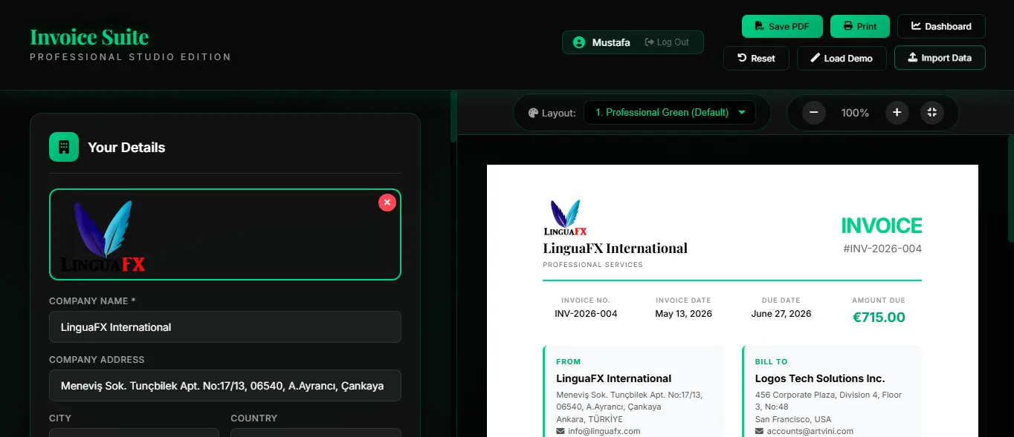Click the printer icon on Print

point(847,26)
